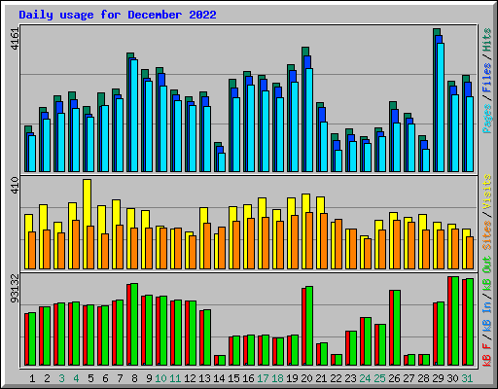The image size is (498, 389).
Task: Click day label 26 on the x-axis
Action: (x=394, y=378)
